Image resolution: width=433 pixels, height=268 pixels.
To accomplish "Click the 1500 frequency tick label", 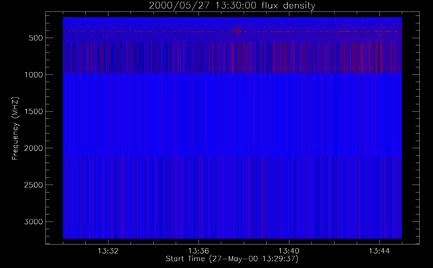I will tap(33, 111).
